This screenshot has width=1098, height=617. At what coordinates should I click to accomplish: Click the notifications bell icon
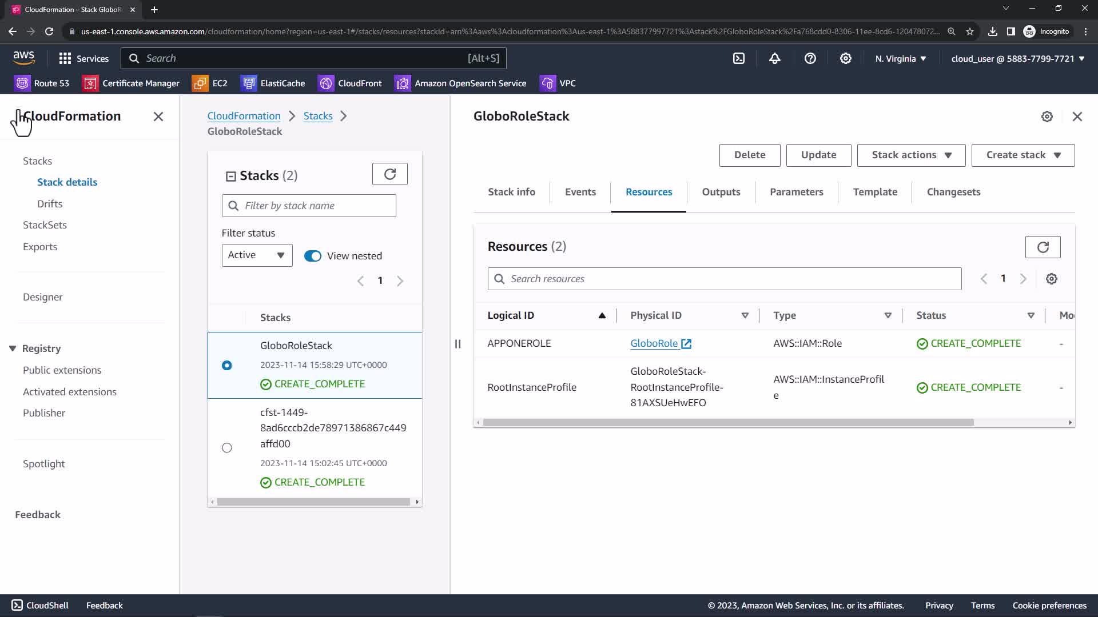click(x=774, y=58)
